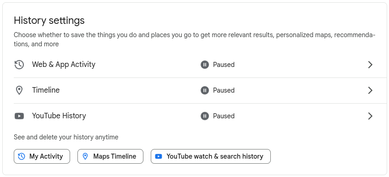Screen dimensions: 389x177
Task: Click the Paused status text for YouTube History
Action: pyautogui.click(x=224, y=116)
